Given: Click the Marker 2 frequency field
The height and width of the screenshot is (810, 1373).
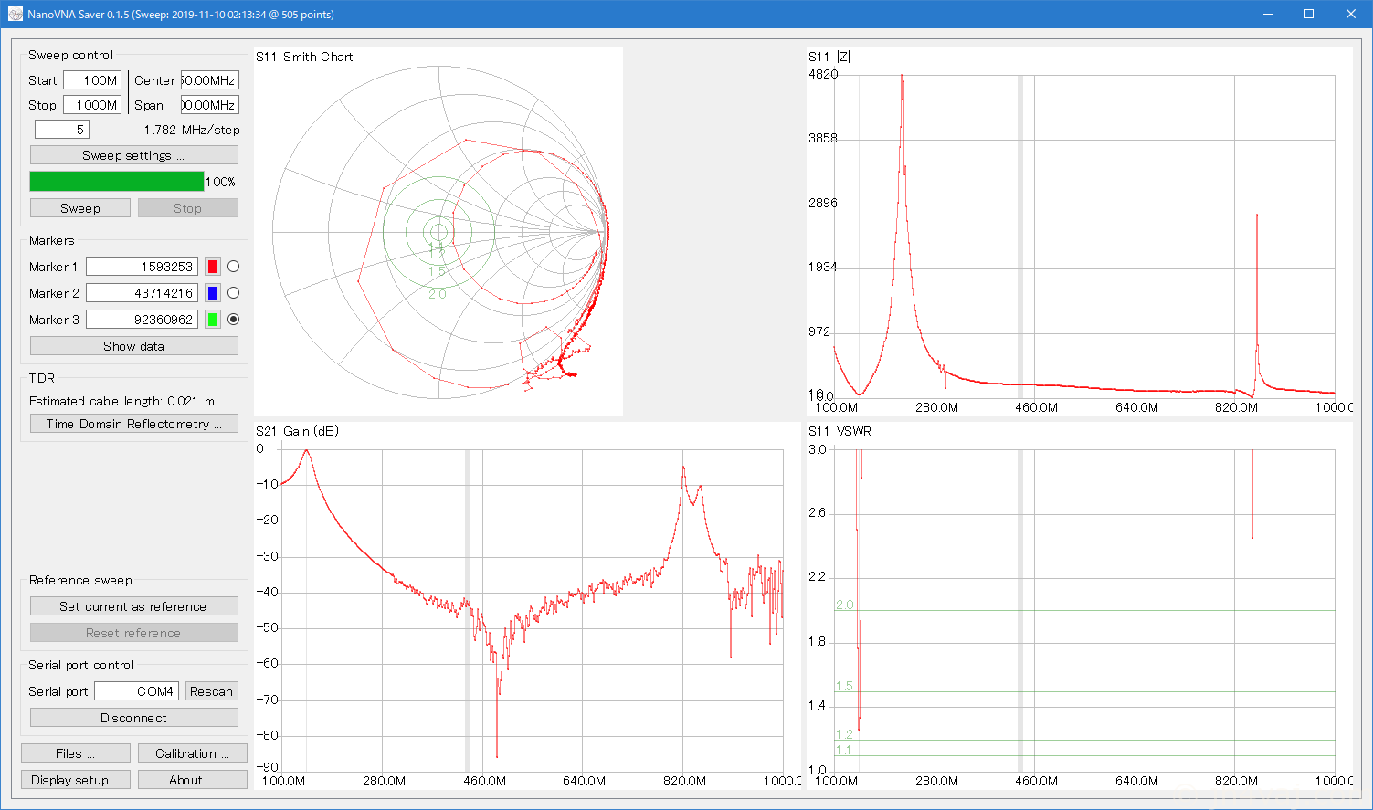Looking at the screenshot, I should tap(143, 293).
